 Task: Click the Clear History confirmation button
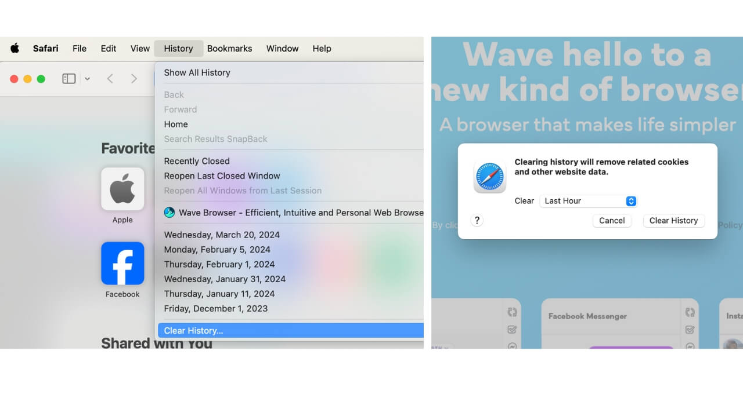pos(673,221)
